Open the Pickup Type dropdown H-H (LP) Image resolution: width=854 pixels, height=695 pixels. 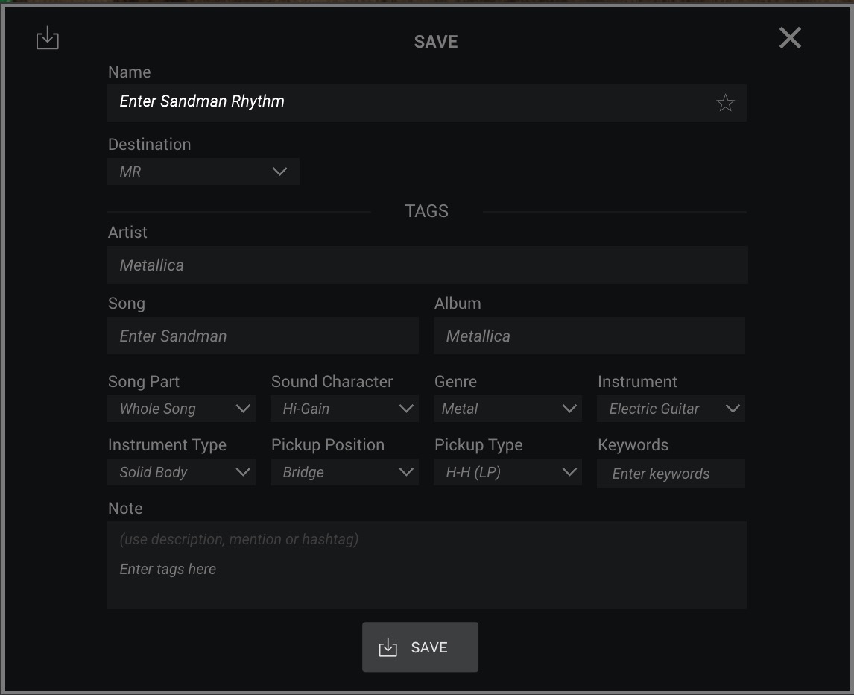(x=507, y=472)
